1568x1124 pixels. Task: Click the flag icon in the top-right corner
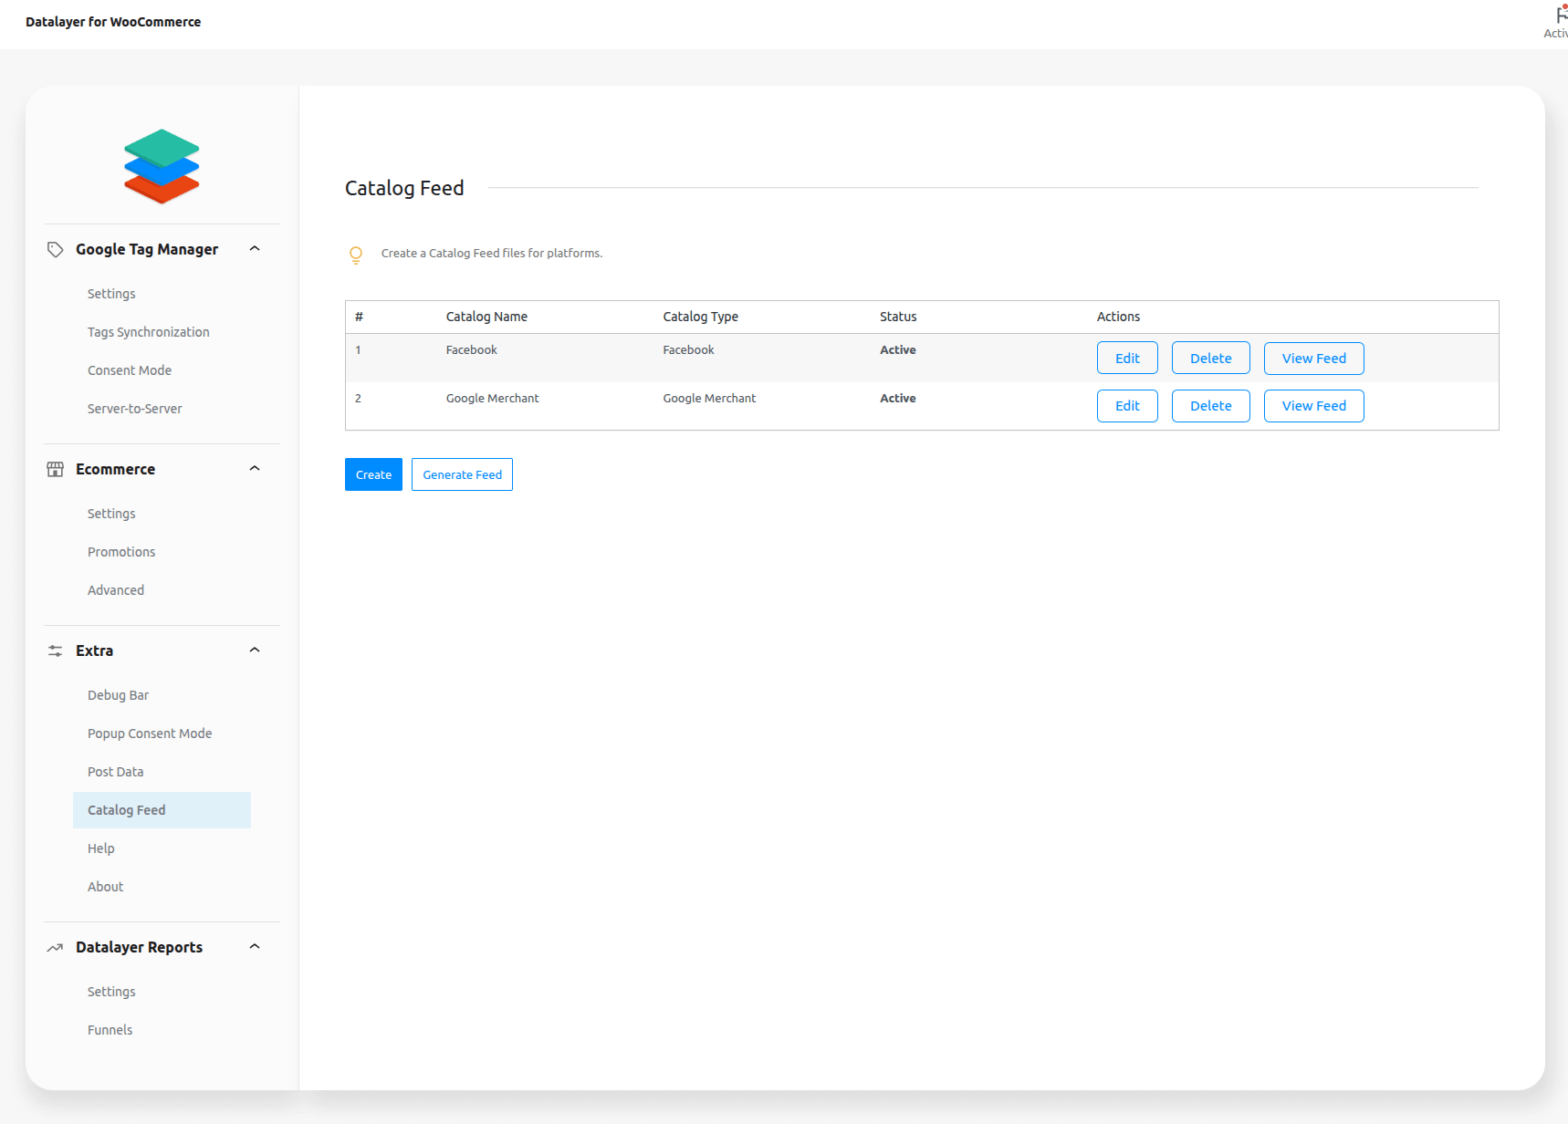[1560, 16]
